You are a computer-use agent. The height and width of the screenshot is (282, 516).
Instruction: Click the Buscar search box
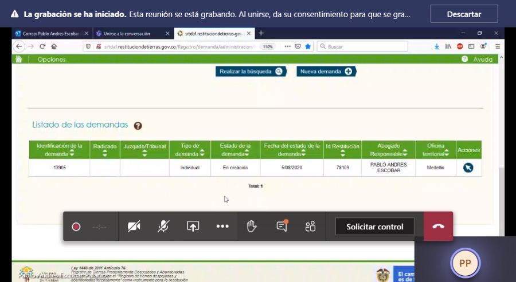click(362, 46)
